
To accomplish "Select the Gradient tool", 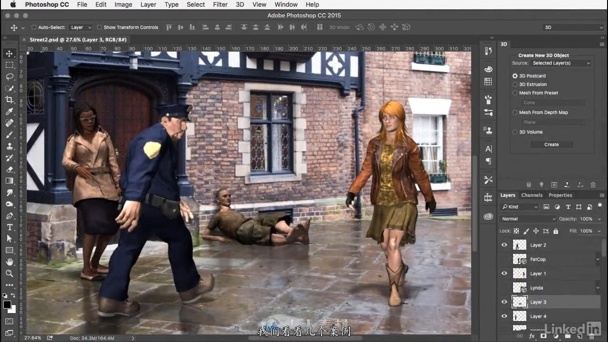I will [9, 181].
